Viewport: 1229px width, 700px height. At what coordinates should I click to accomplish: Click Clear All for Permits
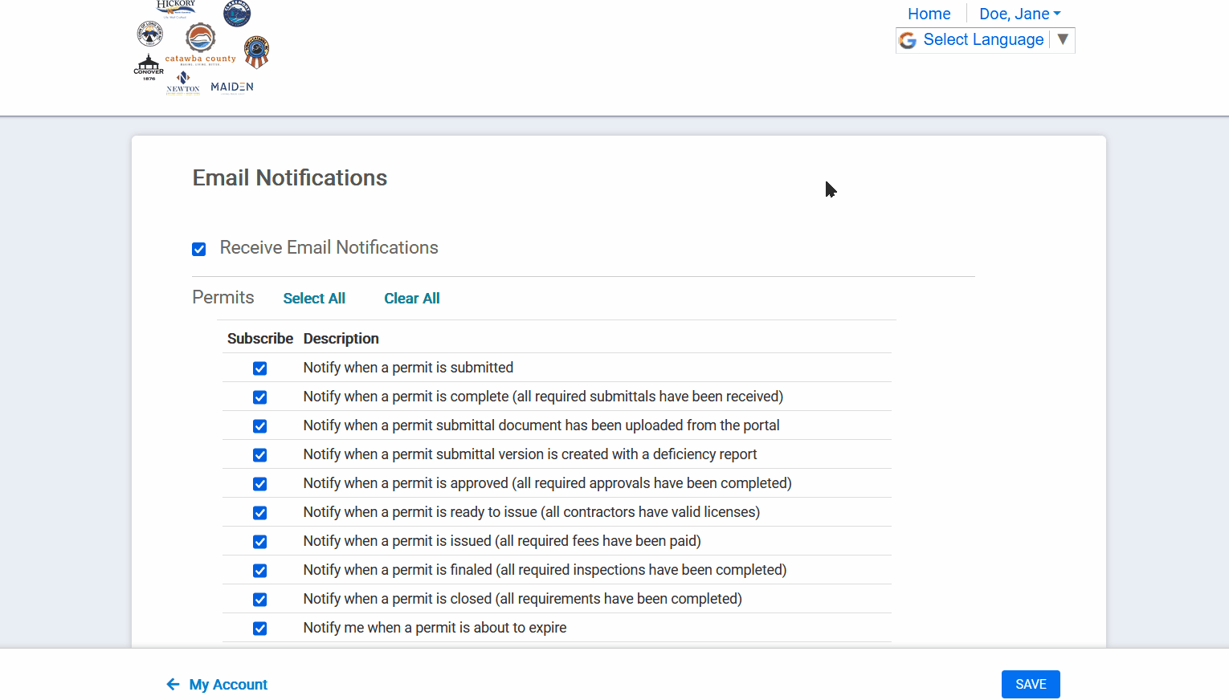(x=411, y=299)
